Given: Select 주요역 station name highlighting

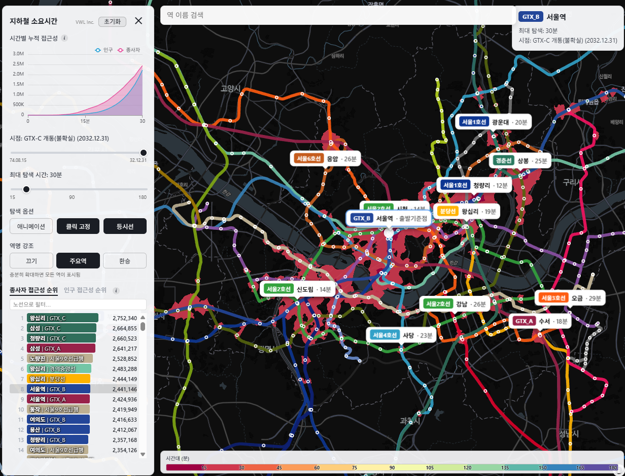Looking at the screenshot, I should (x=78, y=261).
